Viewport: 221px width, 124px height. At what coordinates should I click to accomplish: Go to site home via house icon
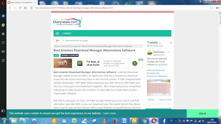coord(57,33)
